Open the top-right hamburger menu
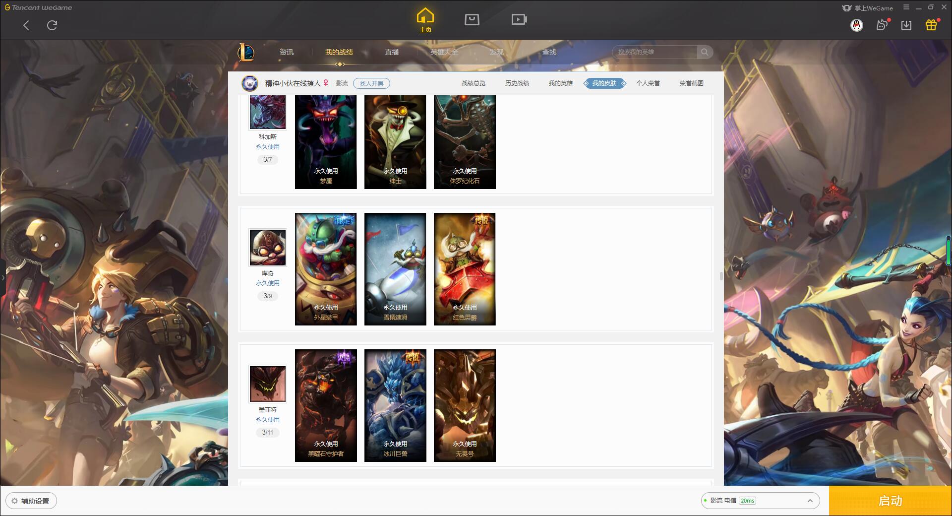This screenshot has height=516, width=952. [x=906, y=7]
